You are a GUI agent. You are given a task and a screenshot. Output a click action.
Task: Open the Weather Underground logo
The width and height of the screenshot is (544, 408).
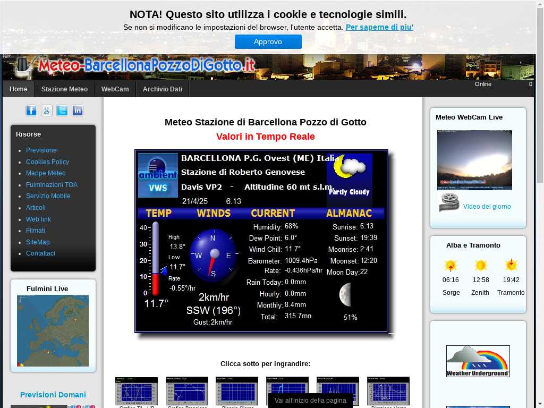[478, 361]
